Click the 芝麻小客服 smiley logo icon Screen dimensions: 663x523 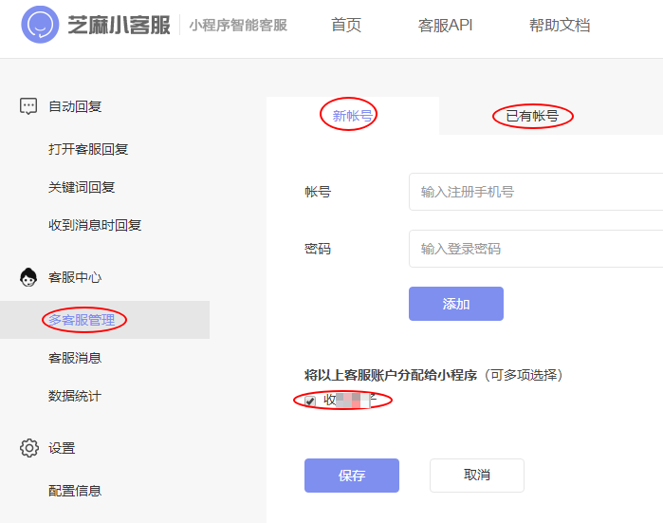click(x=40, y=25)
